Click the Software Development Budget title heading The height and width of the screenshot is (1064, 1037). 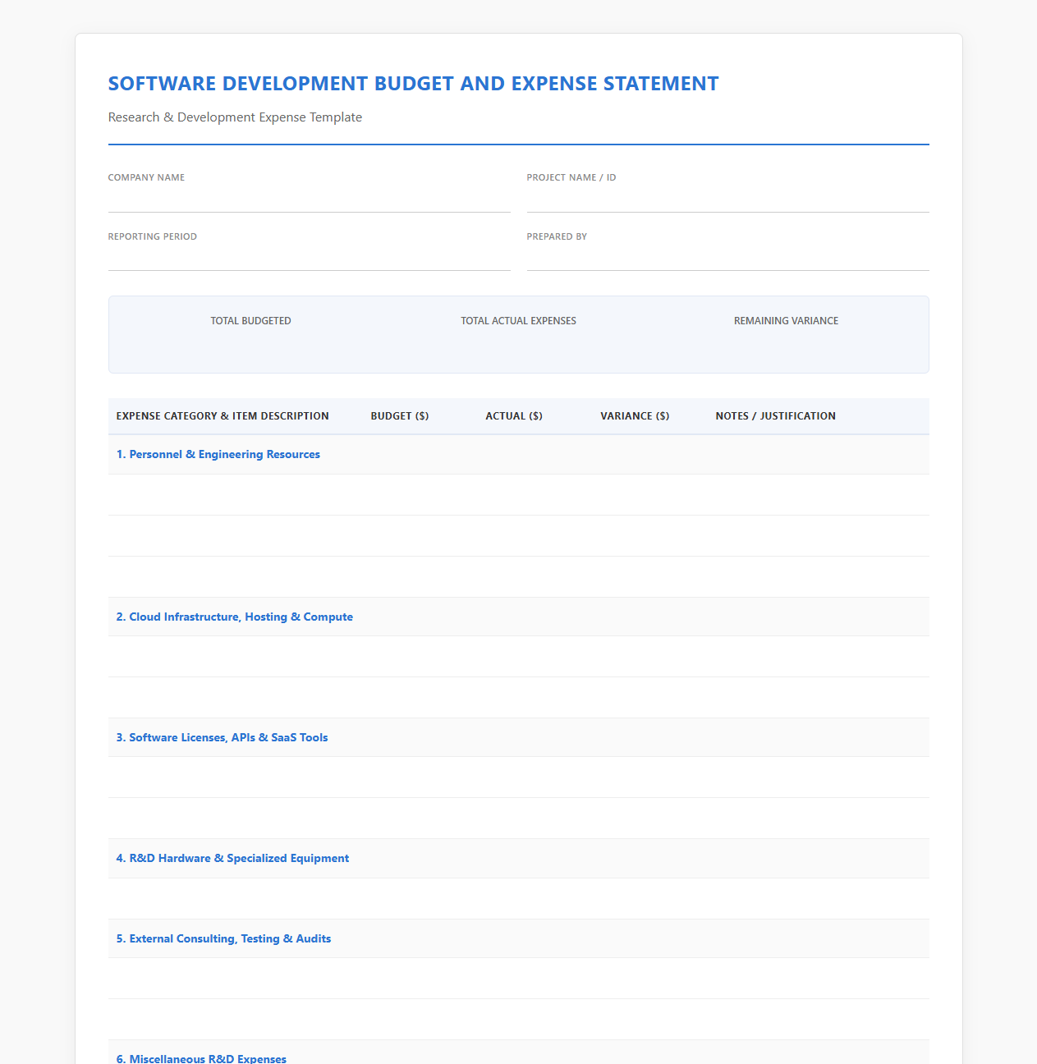(x=414, y=84)
